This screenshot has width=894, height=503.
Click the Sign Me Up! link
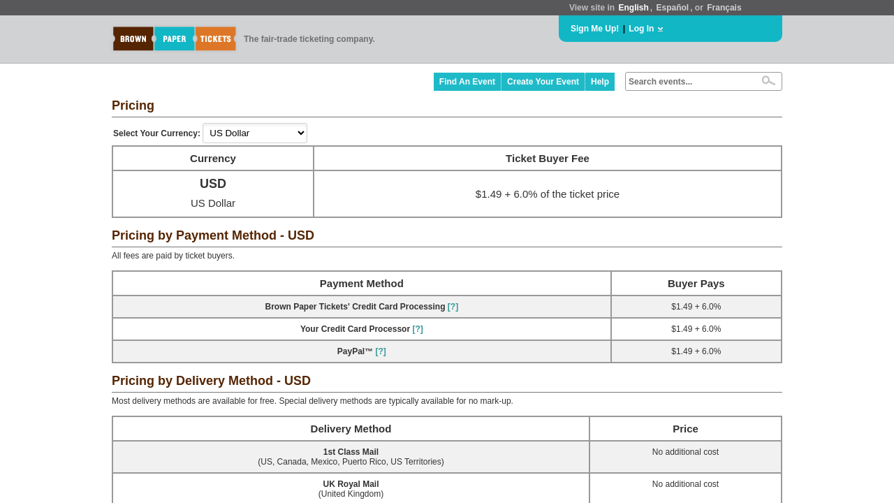(x=594, y=29)
